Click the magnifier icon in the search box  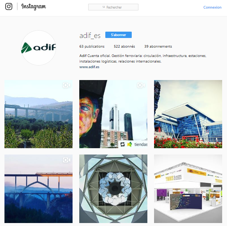click(x=104, y=7)
